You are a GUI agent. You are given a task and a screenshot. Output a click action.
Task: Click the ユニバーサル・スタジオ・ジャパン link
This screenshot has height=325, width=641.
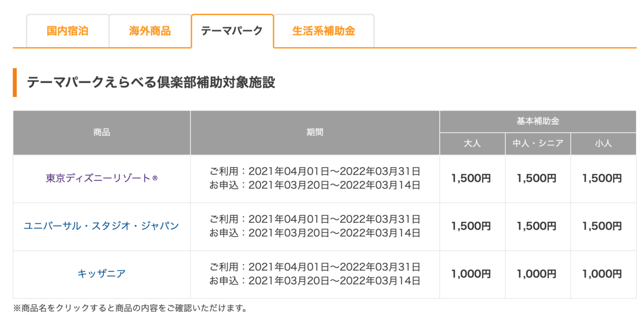(101, 226)
